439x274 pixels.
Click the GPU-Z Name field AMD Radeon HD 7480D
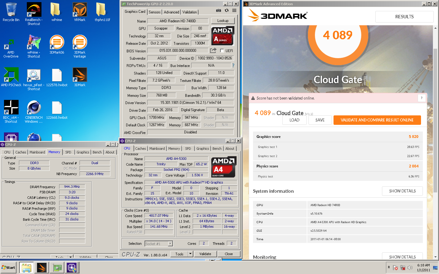178,21
